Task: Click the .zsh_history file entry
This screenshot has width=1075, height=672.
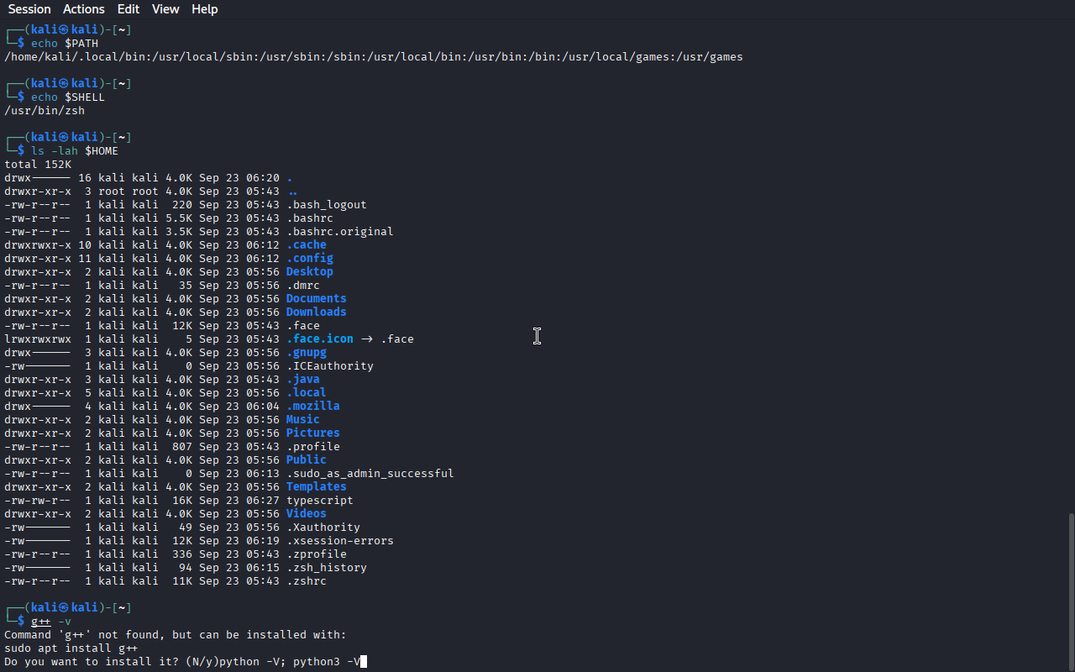Action: click(x=326, y=568)
